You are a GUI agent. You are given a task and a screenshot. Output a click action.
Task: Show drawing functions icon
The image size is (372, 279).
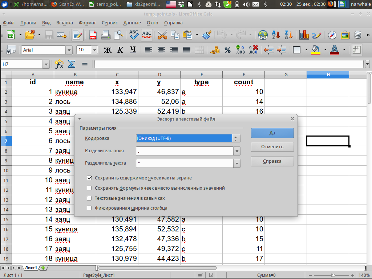[317, 35]
